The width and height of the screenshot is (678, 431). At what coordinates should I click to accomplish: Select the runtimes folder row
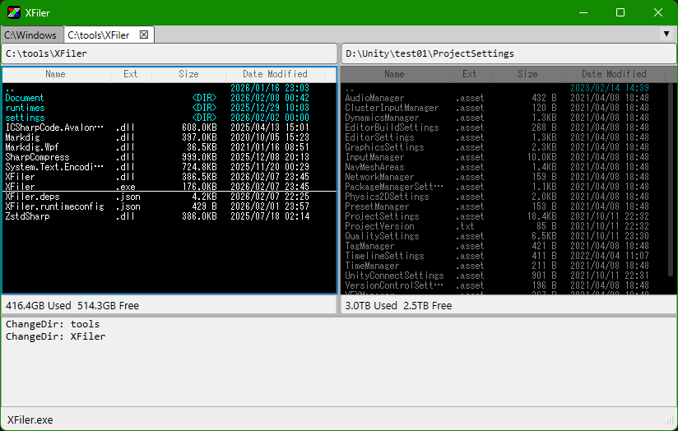(169, 108)
